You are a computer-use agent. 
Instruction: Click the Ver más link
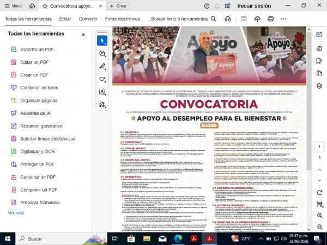pyautogui.click(x=16, y=213)
